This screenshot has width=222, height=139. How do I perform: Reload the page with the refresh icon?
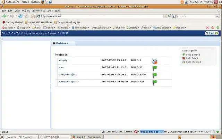tap(20, 16)
